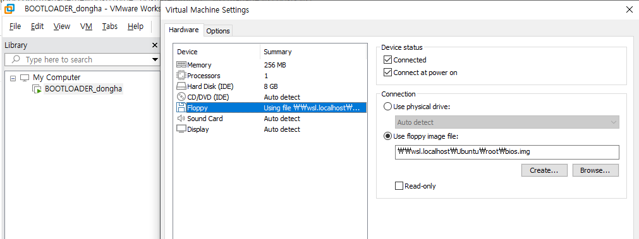Screen dimensions: 639x239
Task: Click Auto detect summary for Display
Action: click(x=282, y=129)
